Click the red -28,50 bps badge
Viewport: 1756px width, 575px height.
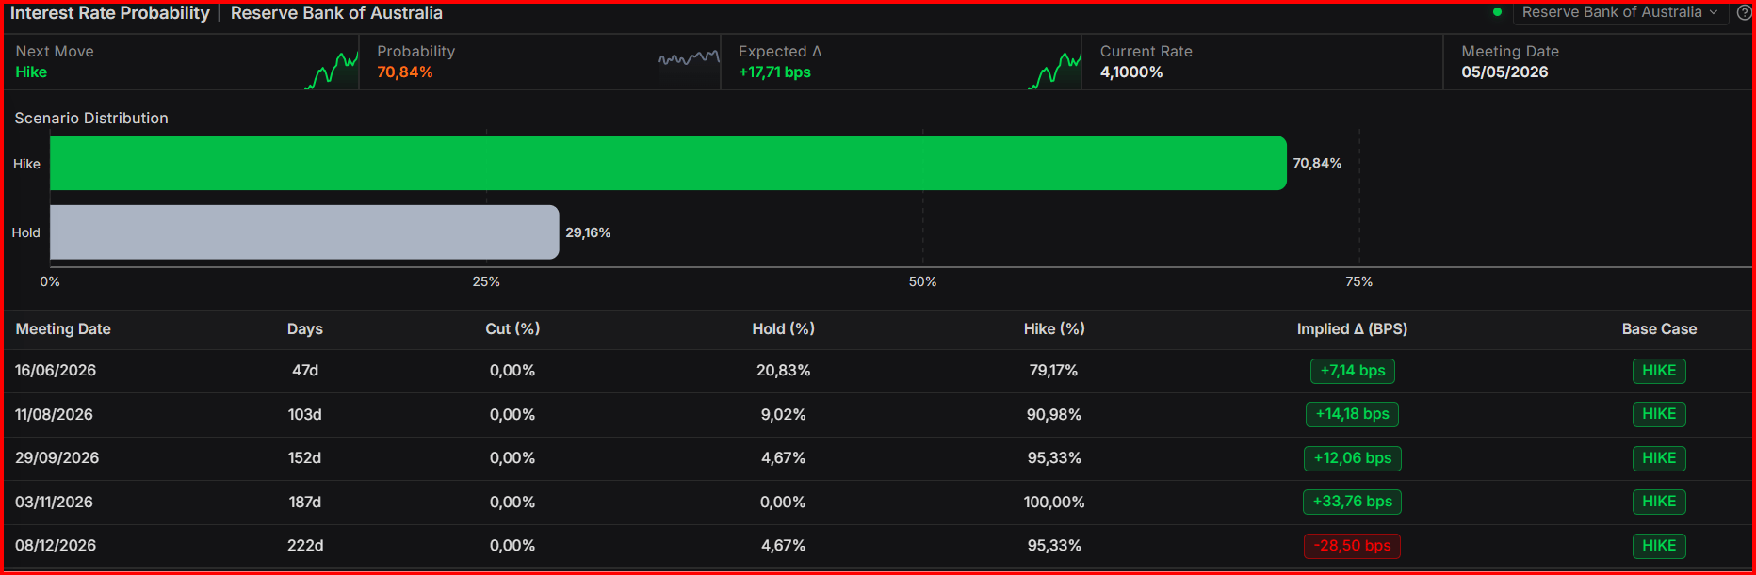(x=1352, y=546)
